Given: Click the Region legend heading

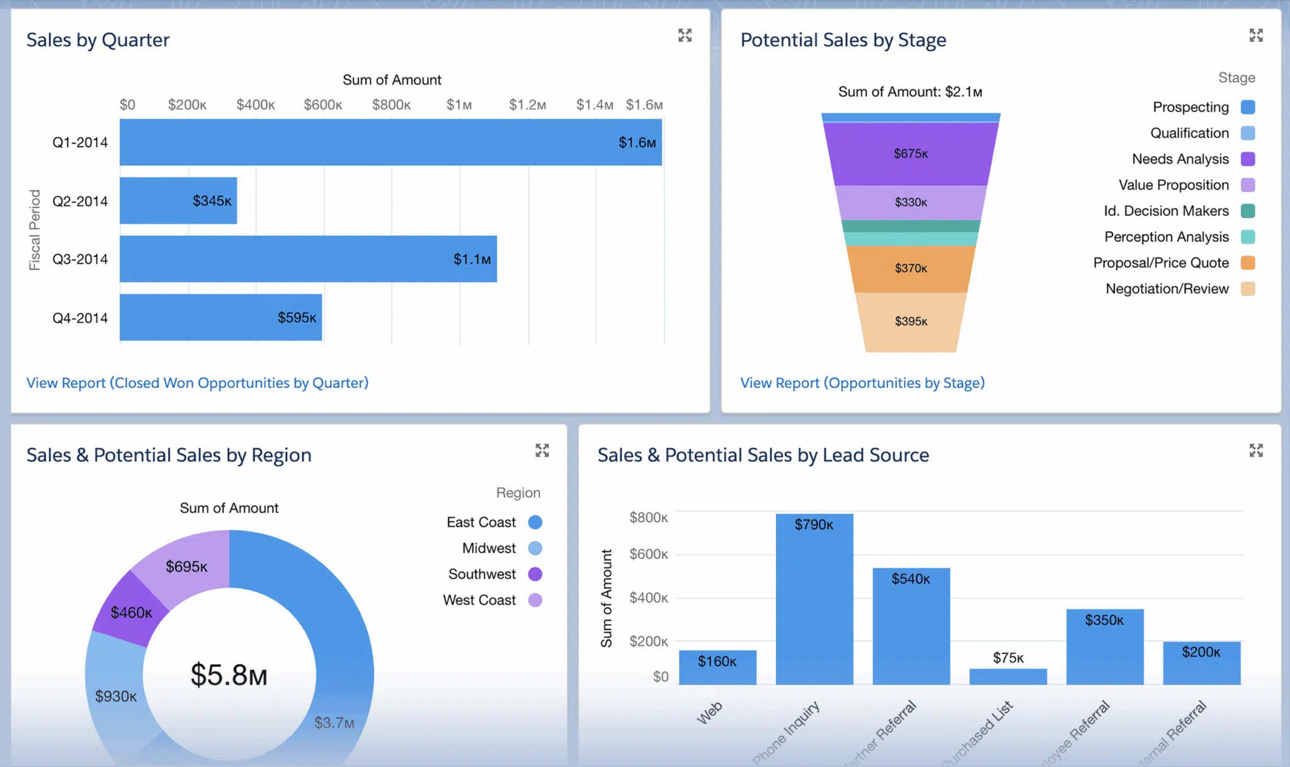Looking at the screenshot, I should (x=518, y=492).
